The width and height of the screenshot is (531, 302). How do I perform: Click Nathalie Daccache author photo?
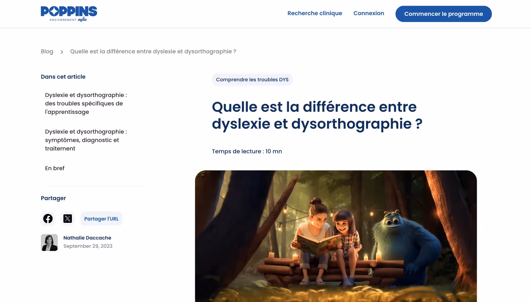click(x=49, y=243)
